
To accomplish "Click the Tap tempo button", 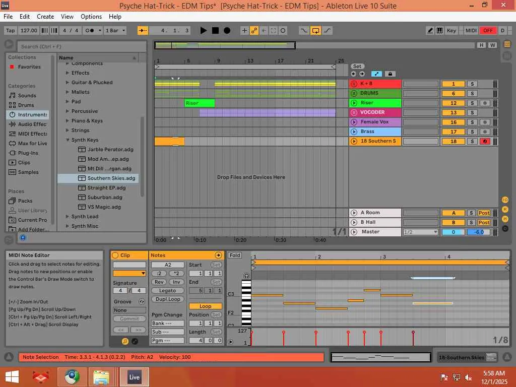I will (11, 31).
